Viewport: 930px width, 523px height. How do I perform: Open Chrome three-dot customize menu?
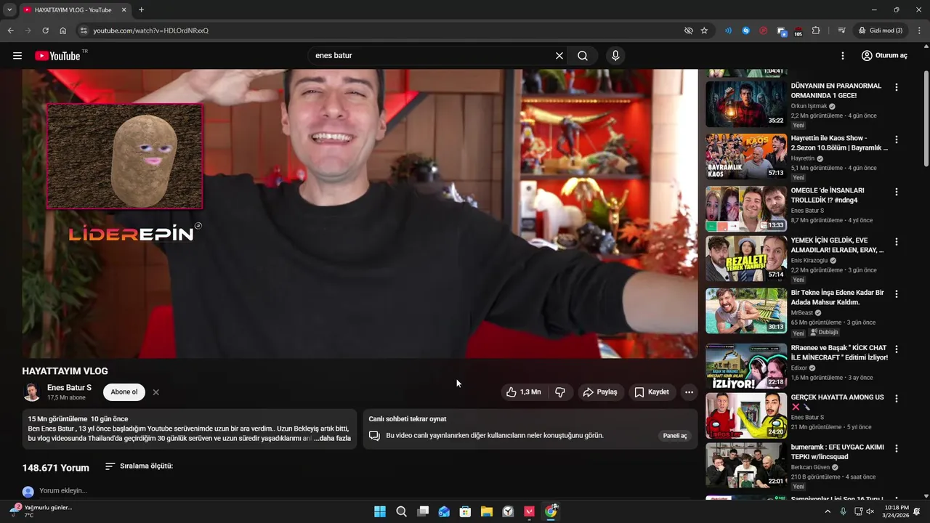tap(919, 31)
